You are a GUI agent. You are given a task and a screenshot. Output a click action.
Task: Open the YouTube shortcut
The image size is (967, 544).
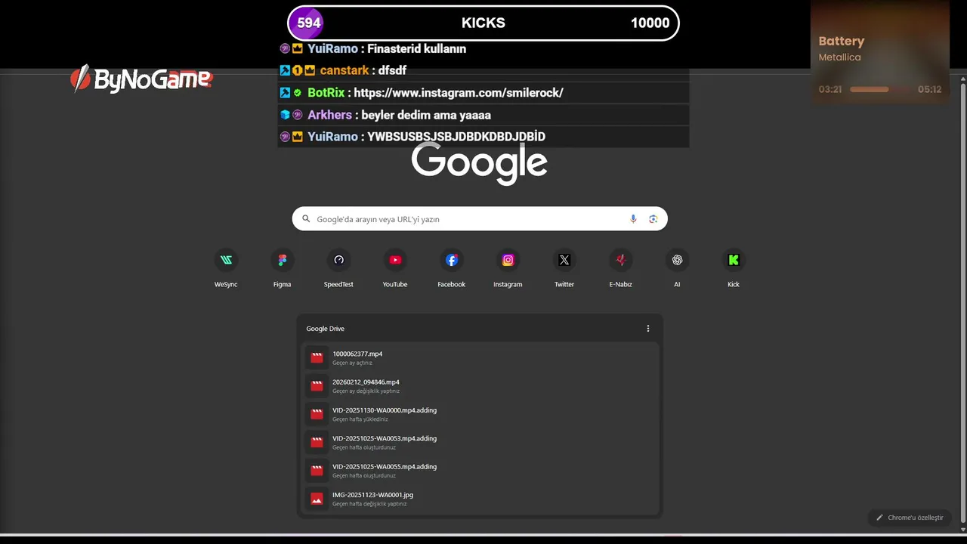click(x=395, y=268)
